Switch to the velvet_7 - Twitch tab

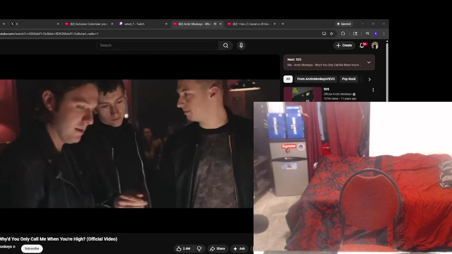[x=142, y=24]
